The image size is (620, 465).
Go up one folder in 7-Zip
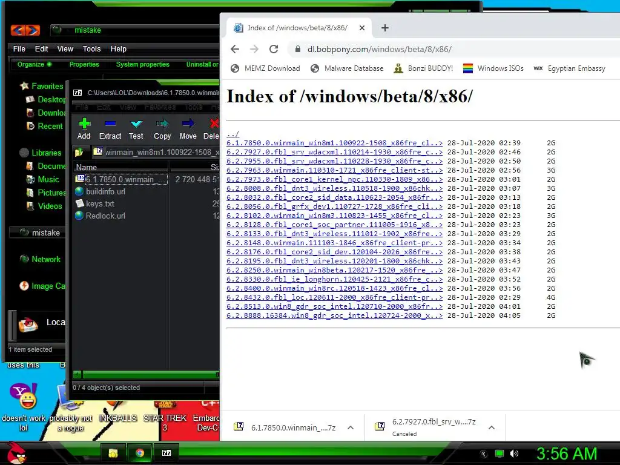tap(79, 152)
